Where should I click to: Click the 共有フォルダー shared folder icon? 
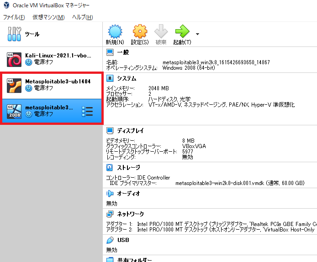point(110,260)
